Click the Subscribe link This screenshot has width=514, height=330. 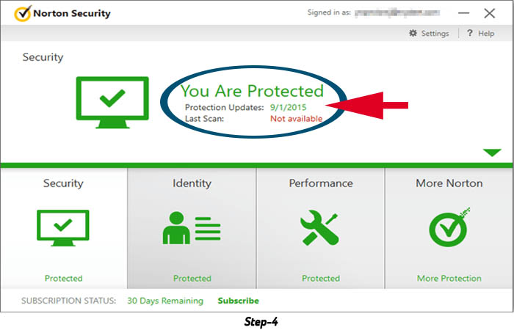tap(239, 301)
